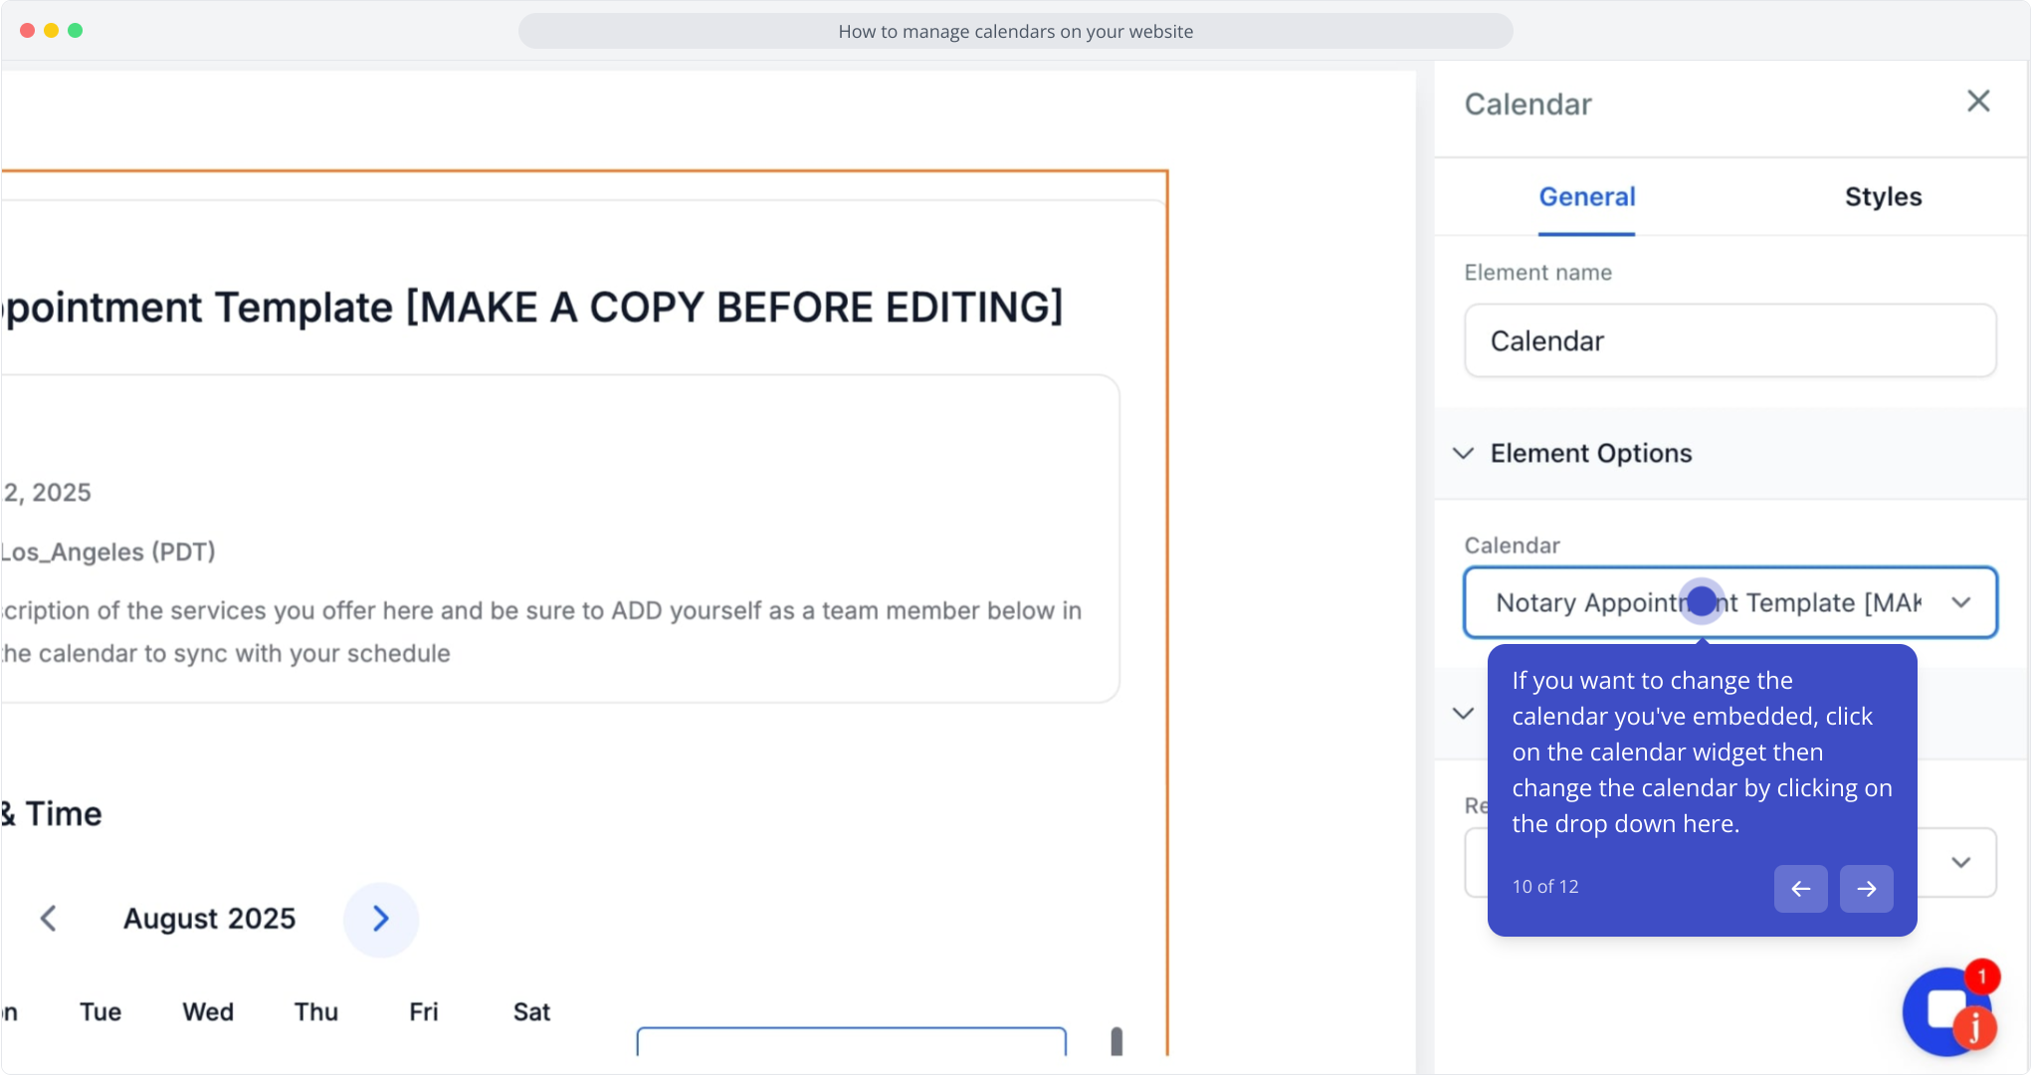This screenshot has width=2032, height=1075.
Task: Switch to the General tab
Action: click(1587, 197)
